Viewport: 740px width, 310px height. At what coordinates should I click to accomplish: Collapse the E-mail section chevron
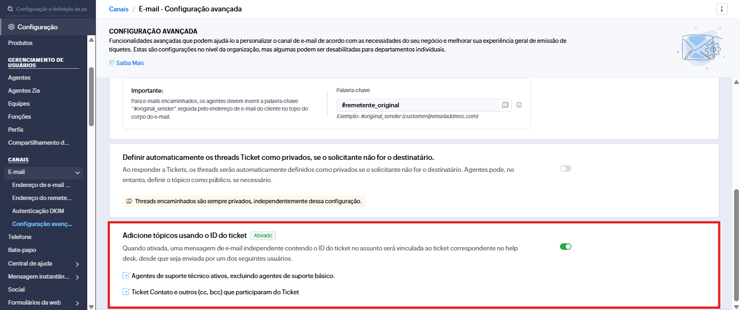(x=78, y=172)
